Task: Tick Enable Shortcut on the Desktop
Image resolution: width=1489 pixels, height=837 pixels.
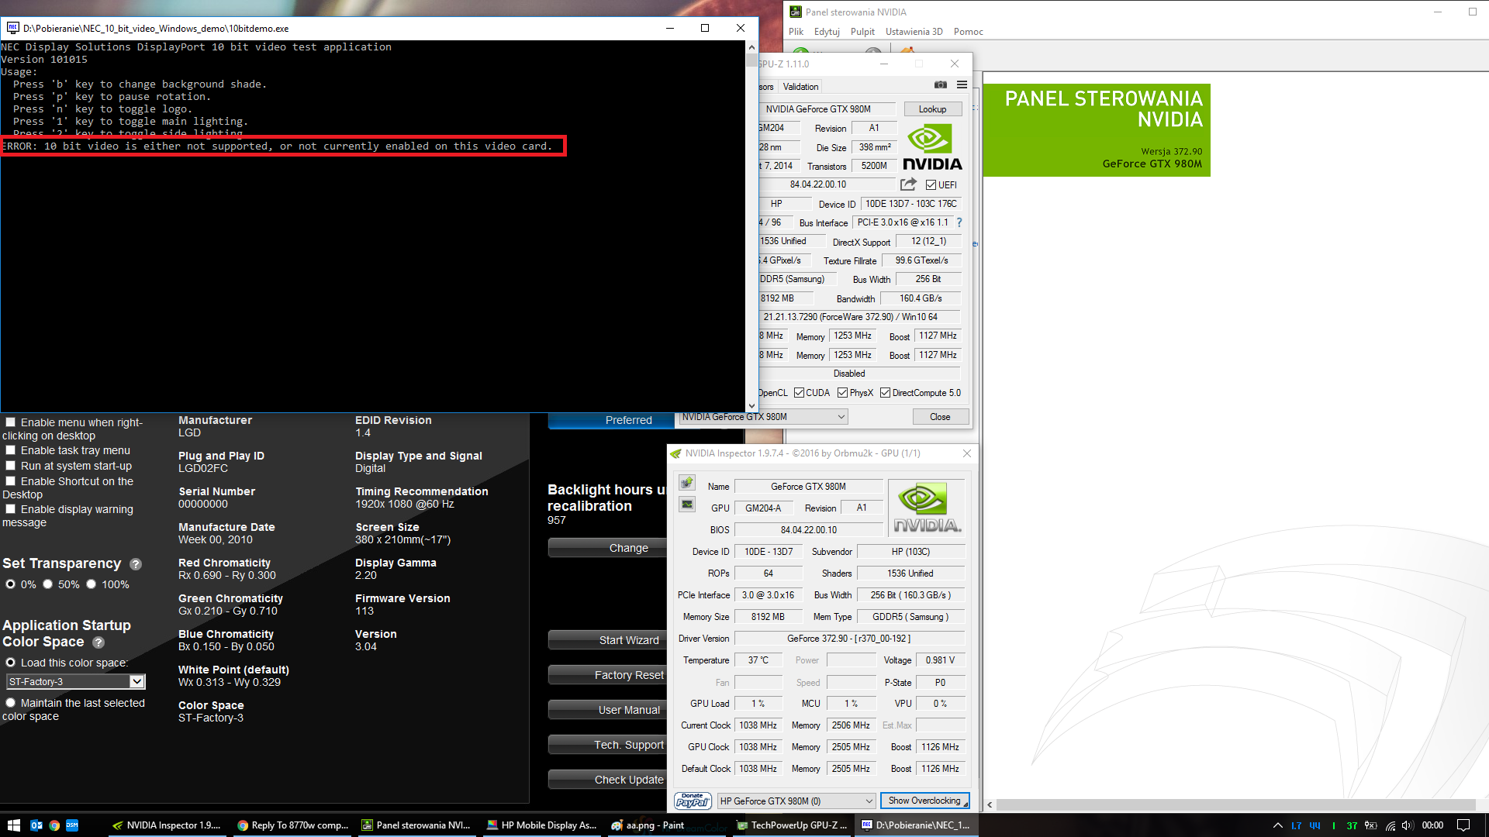Action: (x=11, y=481)
